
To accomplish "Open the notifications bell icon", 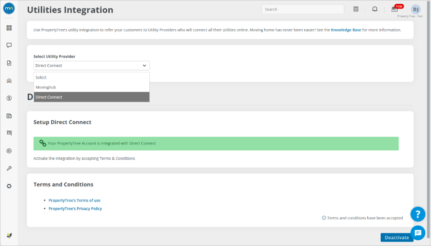I will tap(374, 9).
